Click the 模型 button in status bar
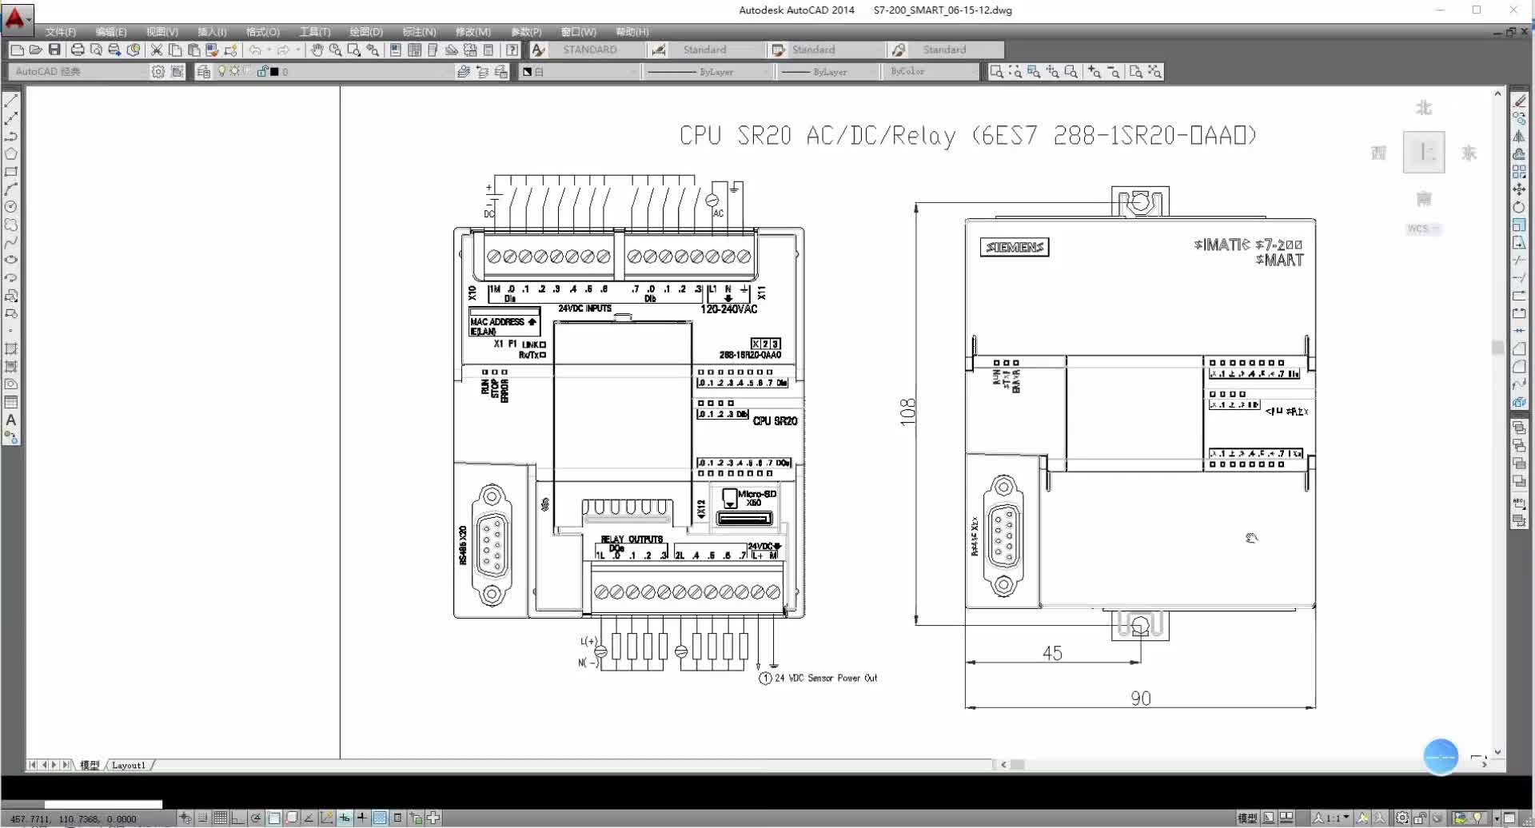Image resolution: width=1535 pixels, height=828 pixels. [1247, 818]
